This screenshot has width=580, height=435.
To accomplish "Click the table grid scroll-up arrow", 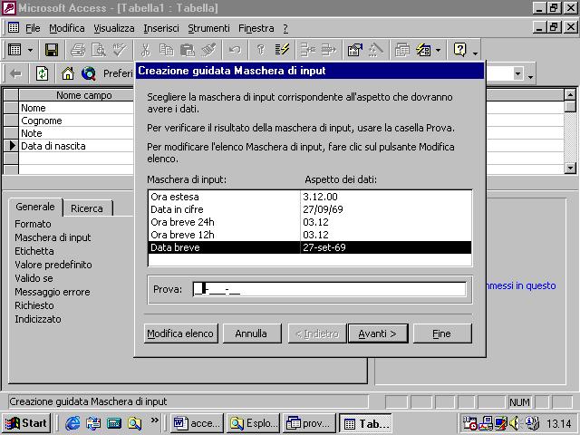I will [570, 94].
